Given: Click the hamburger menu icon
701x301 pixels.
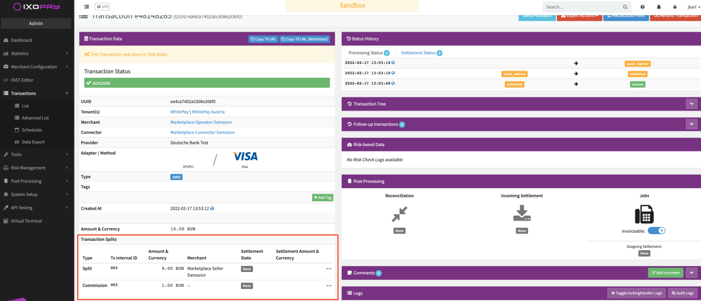Looking at the screenshot, I should (x=87, y=7).
